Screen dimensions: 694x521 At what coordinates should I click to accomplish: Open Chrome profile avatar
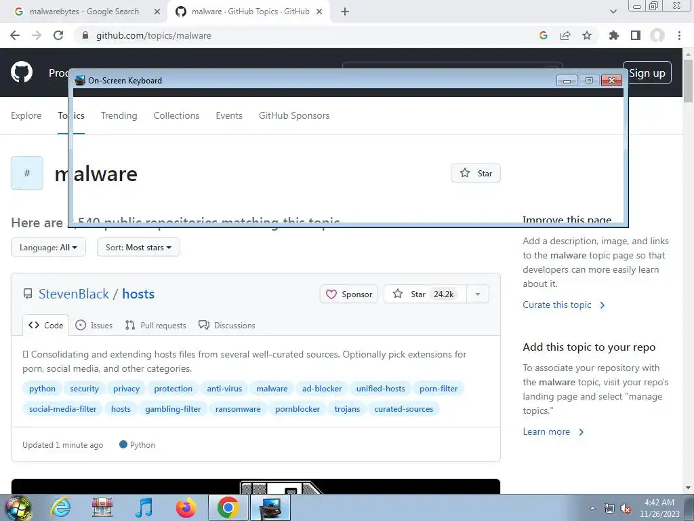(x=657, y=35)
